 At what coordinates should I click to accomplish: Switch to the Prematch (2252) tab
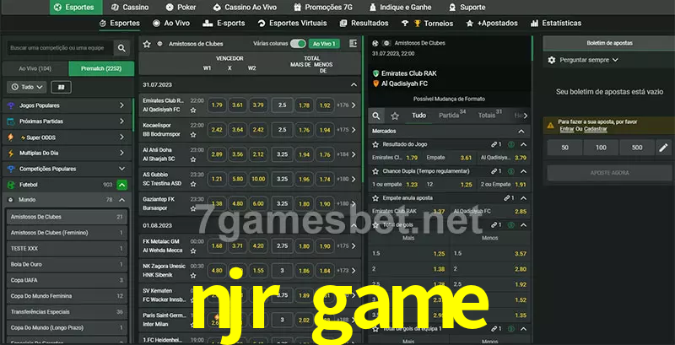[100, 68]
